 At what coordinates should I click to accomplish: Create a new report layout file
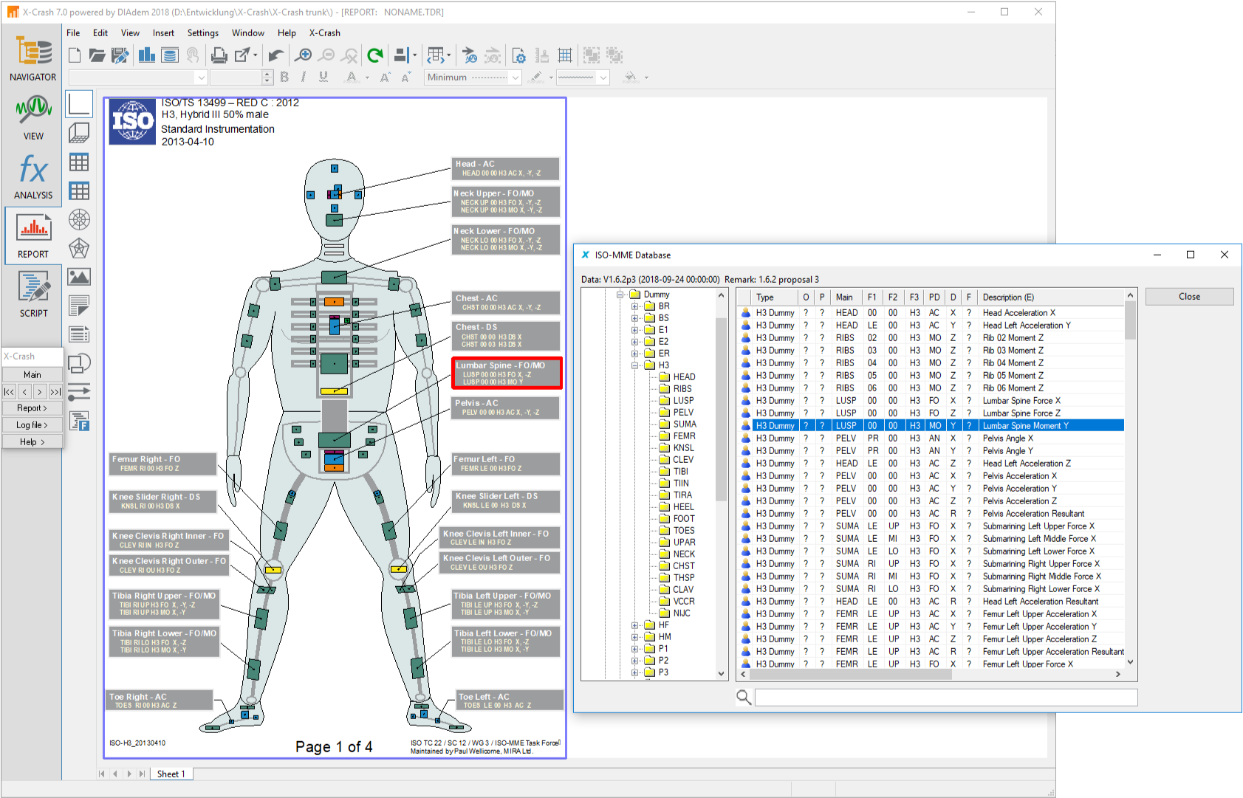[x=75, y=55]
